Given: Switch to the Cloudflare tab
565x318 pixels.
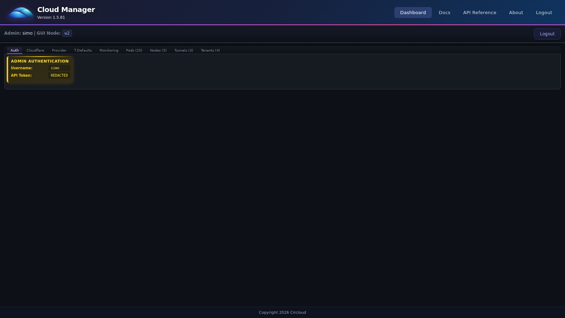Looking at the screenshot, I should [35, 50].
